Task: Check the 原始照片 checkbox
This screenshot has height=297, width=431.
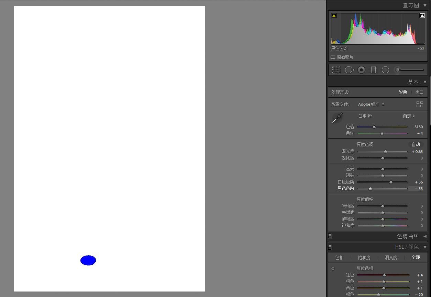Action: pos(333,57)
